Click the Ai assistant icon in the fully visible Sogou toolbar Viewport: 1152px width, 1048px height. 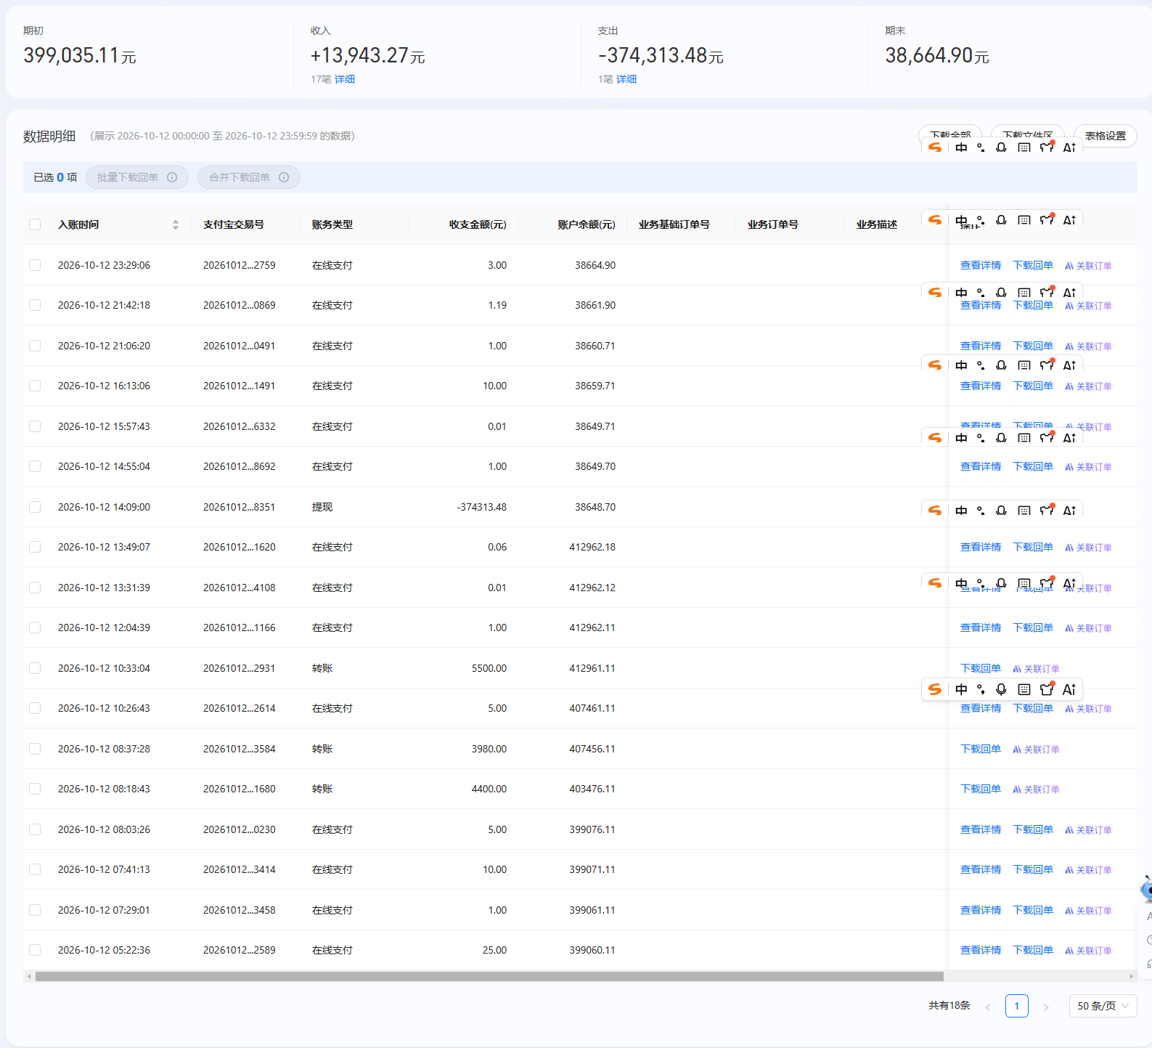(1069, 689)
